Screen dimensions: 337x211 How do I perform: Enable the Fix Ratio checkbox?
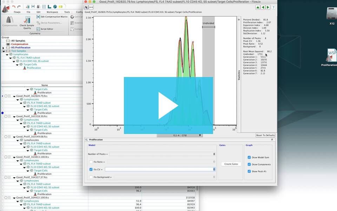(x=91, y=162)
